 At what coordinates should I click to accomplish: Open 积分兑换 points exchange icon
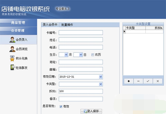[x=12, y=58]
